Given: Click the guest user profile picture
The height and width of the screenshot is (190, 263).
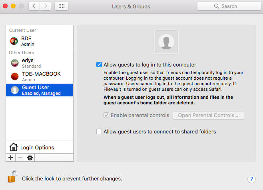Looking at the screenshot, I should (166, 42).
